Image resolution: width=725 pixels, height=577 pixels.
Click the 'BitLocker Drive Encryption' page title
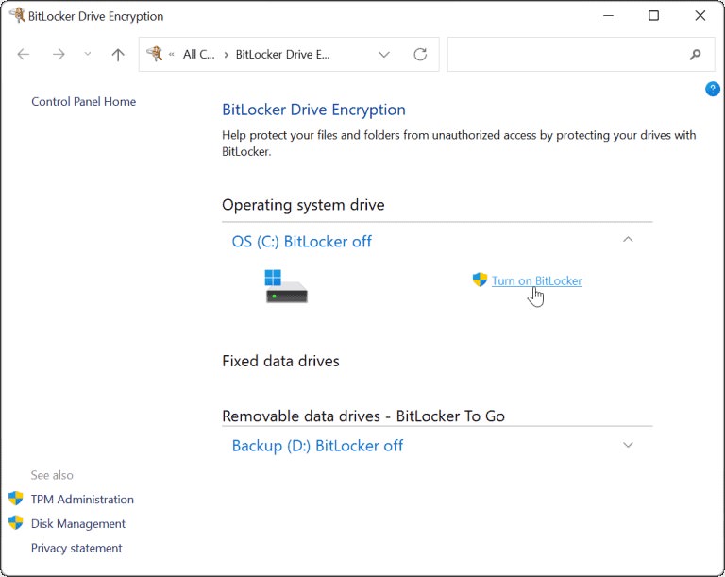314,110
